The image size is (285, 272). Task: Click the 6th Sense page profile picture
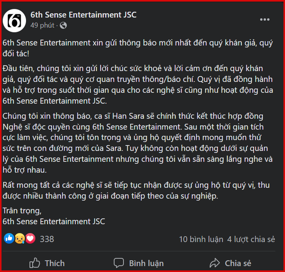(x=15, y=20)
